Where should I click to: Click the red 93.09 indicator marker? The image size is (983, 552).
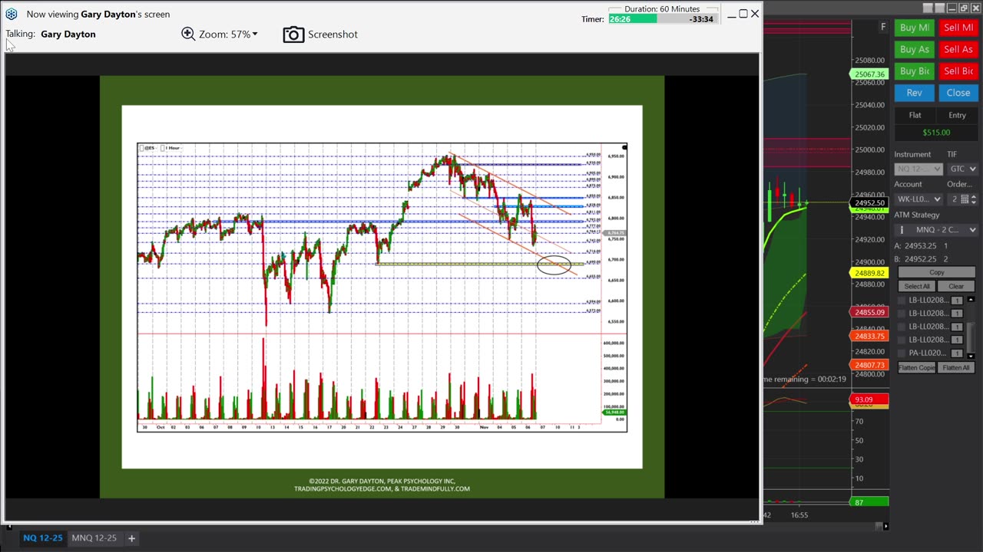click(x=869, y=399)
